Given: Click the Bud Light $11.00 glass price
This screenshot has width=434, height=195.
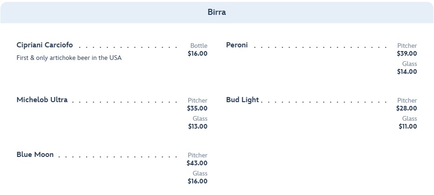Looking at the screenshot, I should [408, 126].
